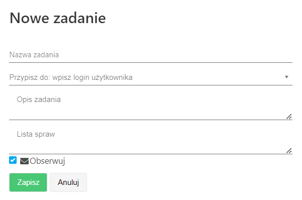Click the blue checkmark icon
Screen dimensions: 302x200
[x=13, y=160]
